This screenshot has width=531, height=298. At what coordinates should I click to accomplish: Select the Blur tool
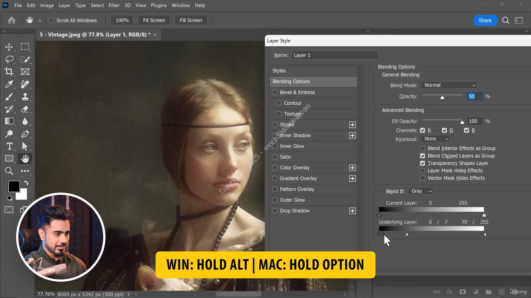tap(25, 121)
